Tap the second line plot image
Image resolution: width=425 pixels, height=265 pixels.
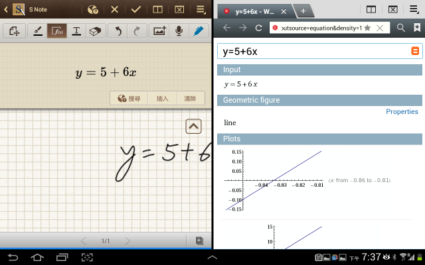click(x=296, y=237)
